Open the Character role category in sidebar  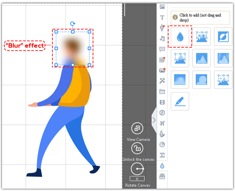(x=162, y=28)
